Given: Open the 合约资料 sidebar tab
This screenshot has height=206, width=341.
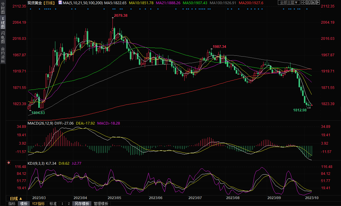Looking at the screenshot, I should pyautogui.click(x=3, y=55).
